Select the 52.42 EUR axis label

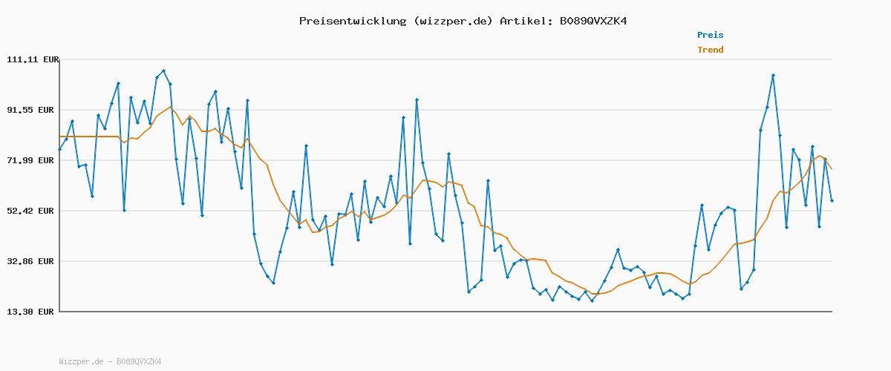click(32, 211)
